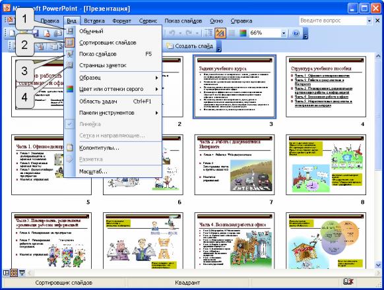Click the 66% zoom value field
Viewport: 384px width, 290px height.
pyautogui.click(x=265, y=33)
